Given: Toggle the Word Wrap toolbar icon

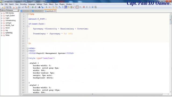Looking at the screenshot, I should (x=60, y=7).
